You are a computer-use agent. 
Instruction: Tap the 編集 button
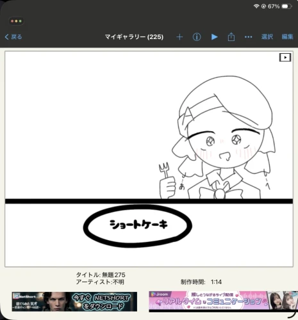point(287,36)
